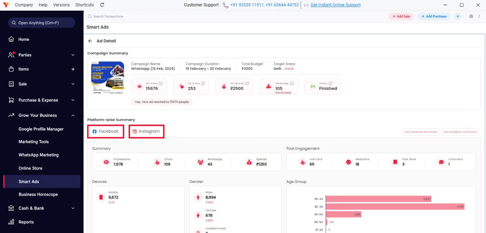This screenshot has height=233, width=486.
Task: Click the Open Anything search box
Action: 42,23
